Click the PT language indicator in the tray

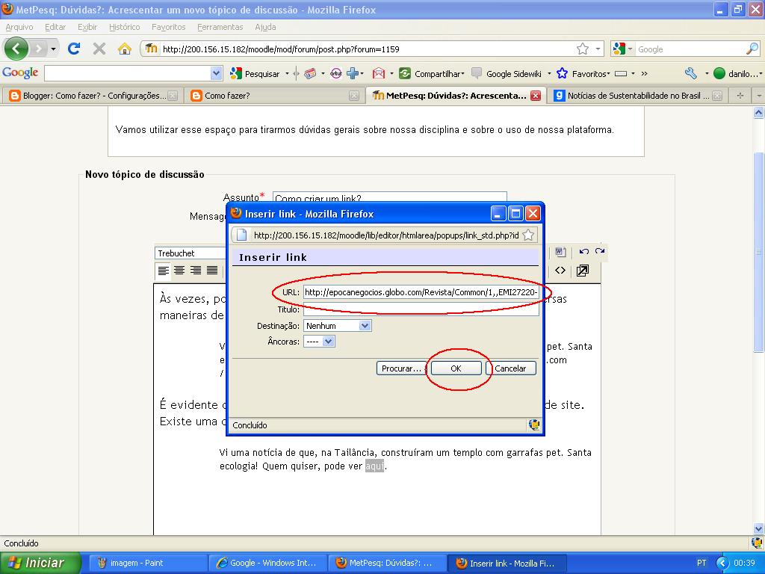pos(701,563)
